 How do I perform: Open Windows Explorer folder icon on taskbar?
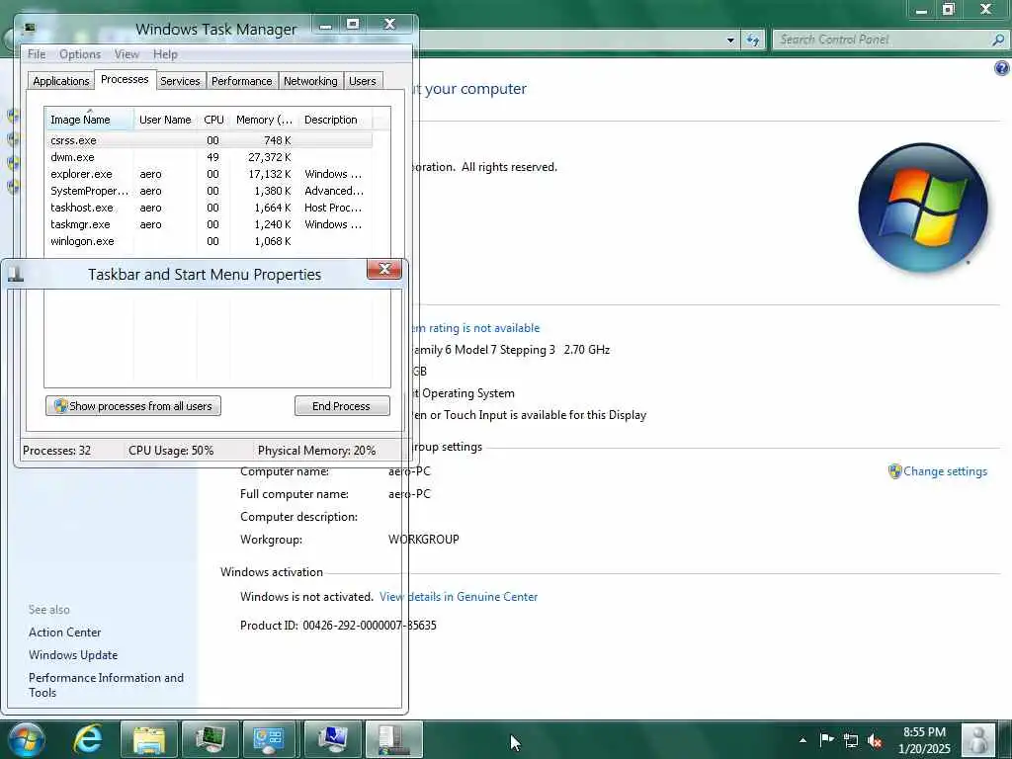[149, 739]
